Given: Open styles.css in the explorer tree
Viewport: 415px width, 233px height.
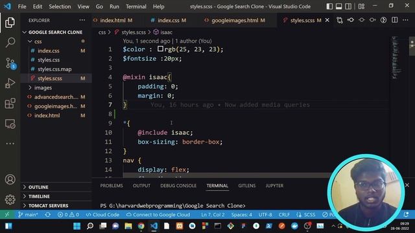Looking at the screenshot, I should point(49,60).
